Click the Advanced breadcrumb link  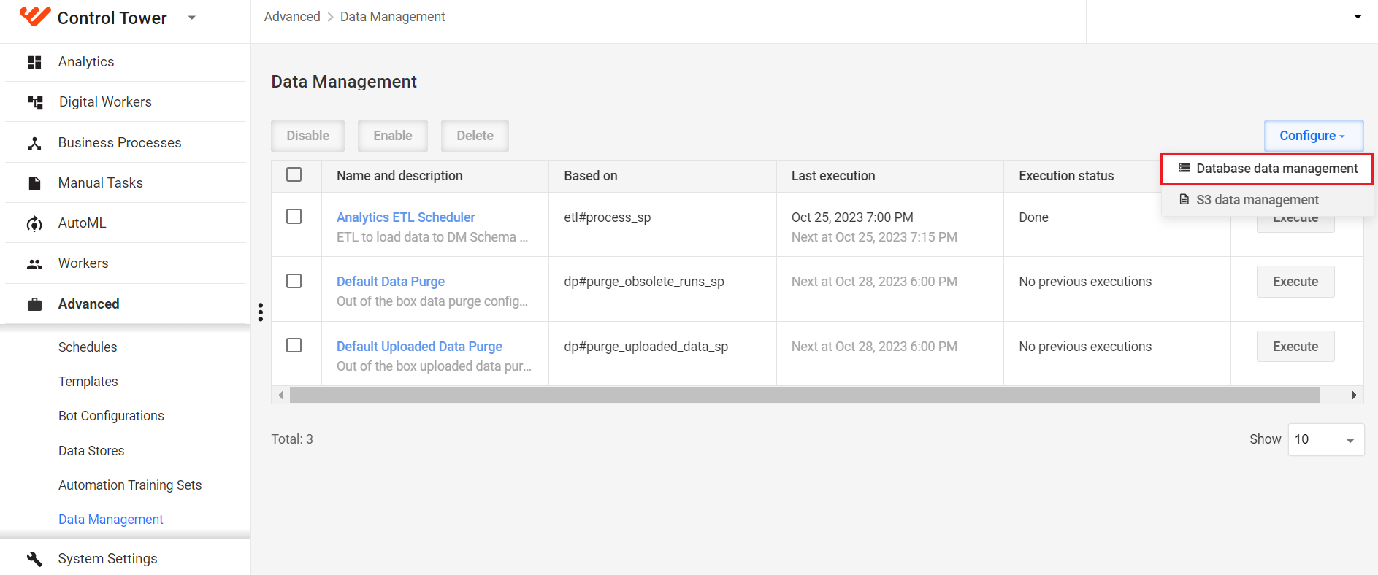pyautogui.click(x=292, y=17)
